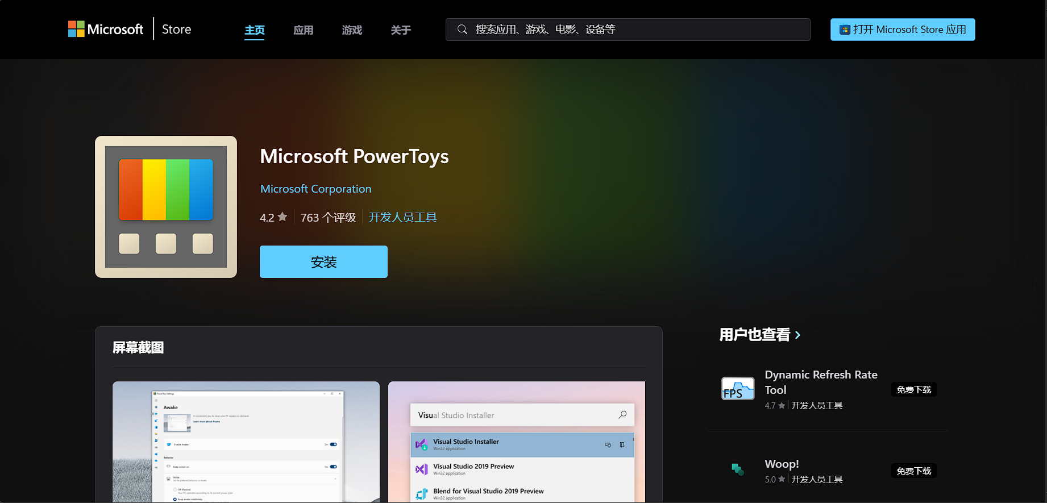Click 开发人员工具 under Dynamic Refresh Rate Tool

tap(817, 405)
